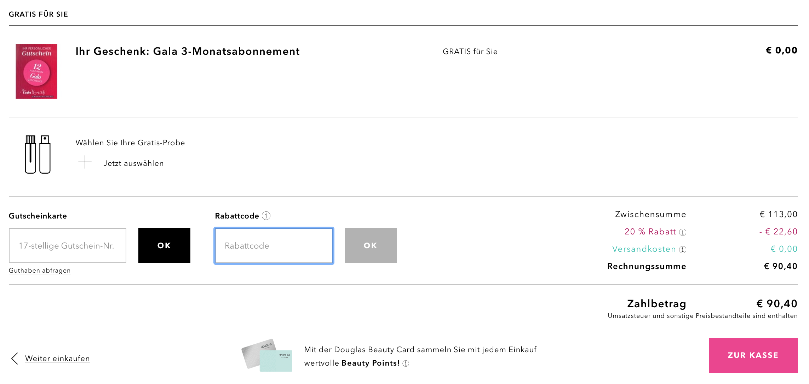Image resolution: width=809 pixels, height=384 pixels.
Task: Focus the 17-stellige Gutschein-Nr. field
Action: tap(68, 245)
